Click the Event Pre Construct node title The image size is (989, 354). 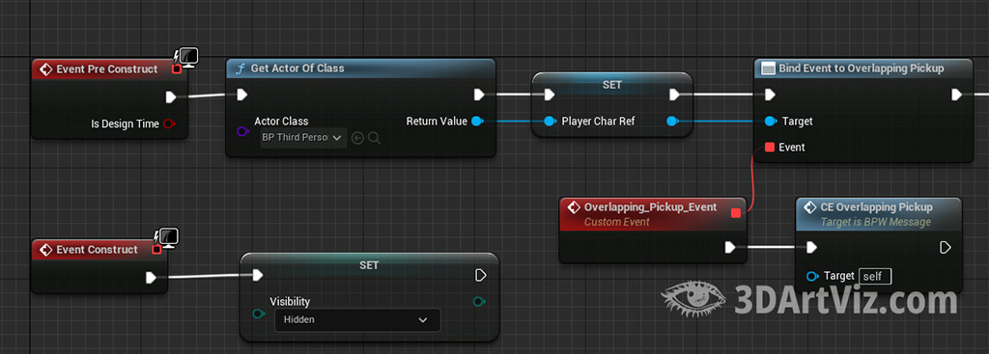click(x=106, y=69)
